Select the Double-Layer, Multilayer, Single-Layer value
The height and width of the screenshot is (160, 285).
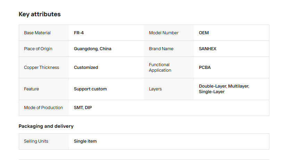[224, 89]
